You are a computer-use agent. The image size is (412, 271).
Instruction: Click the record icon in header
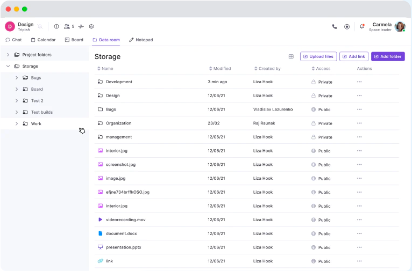coord(347,26)
